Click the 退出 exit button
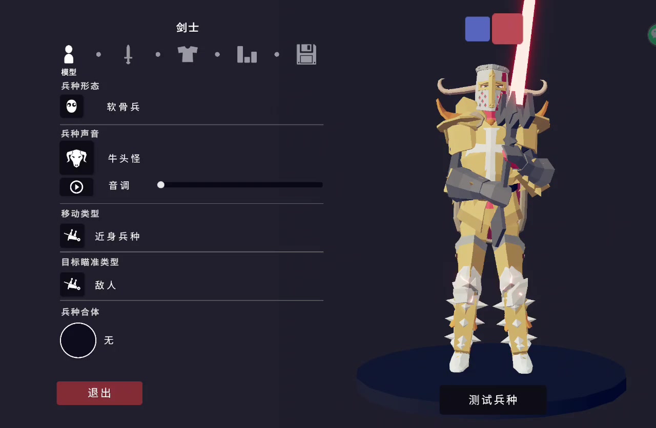 pyautogui.click(x=99, y=393)
